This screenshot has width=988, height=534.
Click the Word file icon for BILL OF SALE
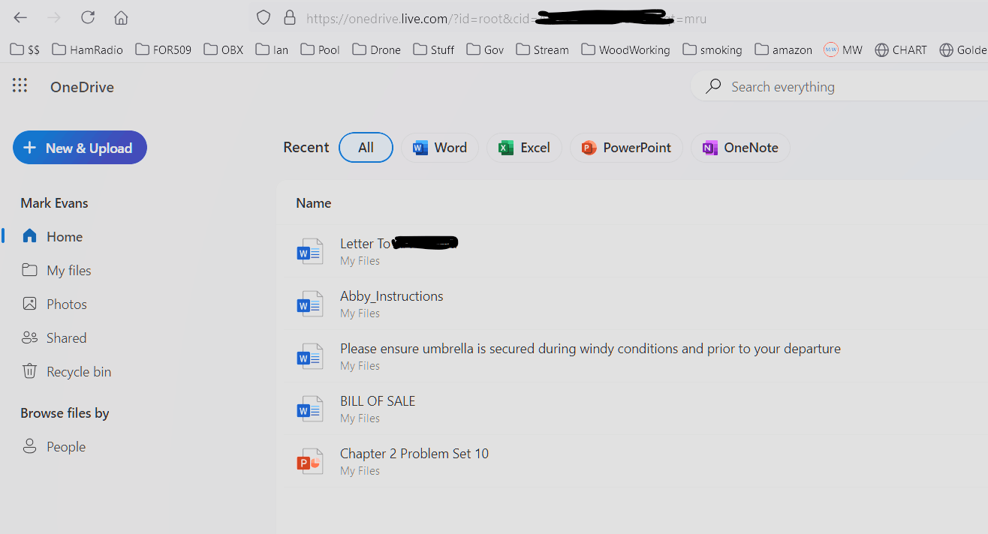(310, 409)
